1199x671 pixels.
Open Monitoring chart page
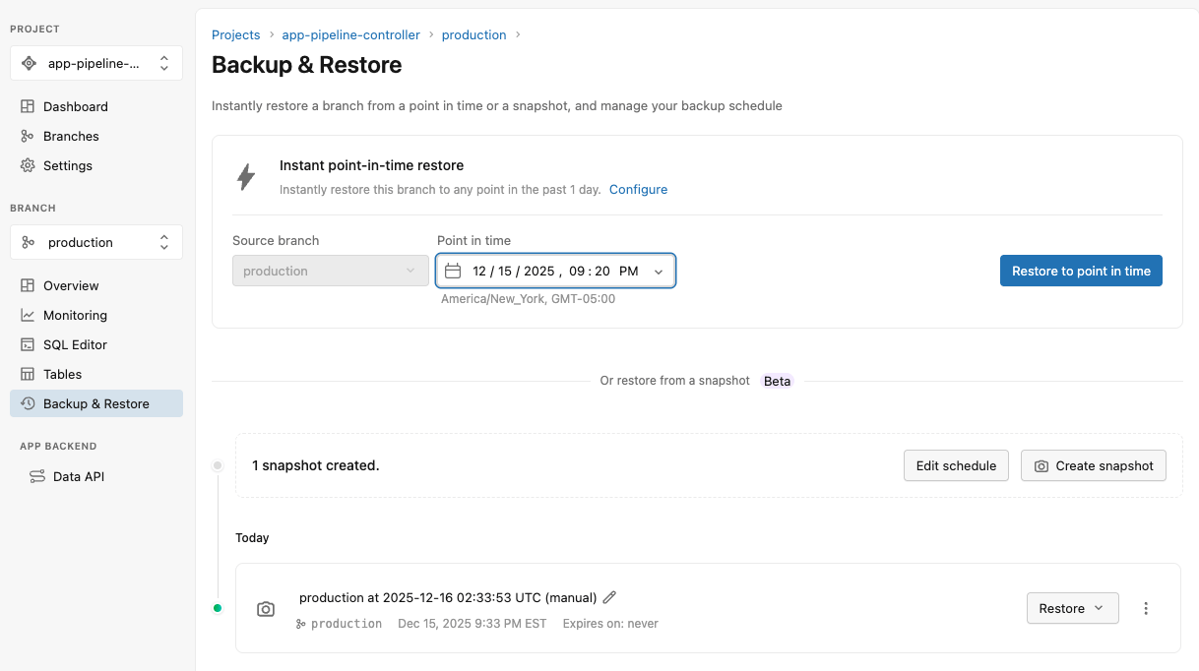point(75,315)
